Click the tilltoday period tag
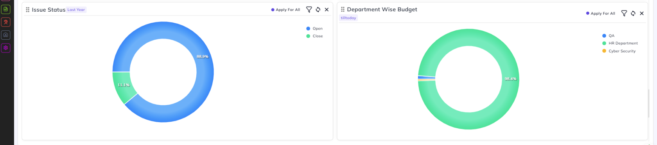657x145 pixels. tap(348, 18)
